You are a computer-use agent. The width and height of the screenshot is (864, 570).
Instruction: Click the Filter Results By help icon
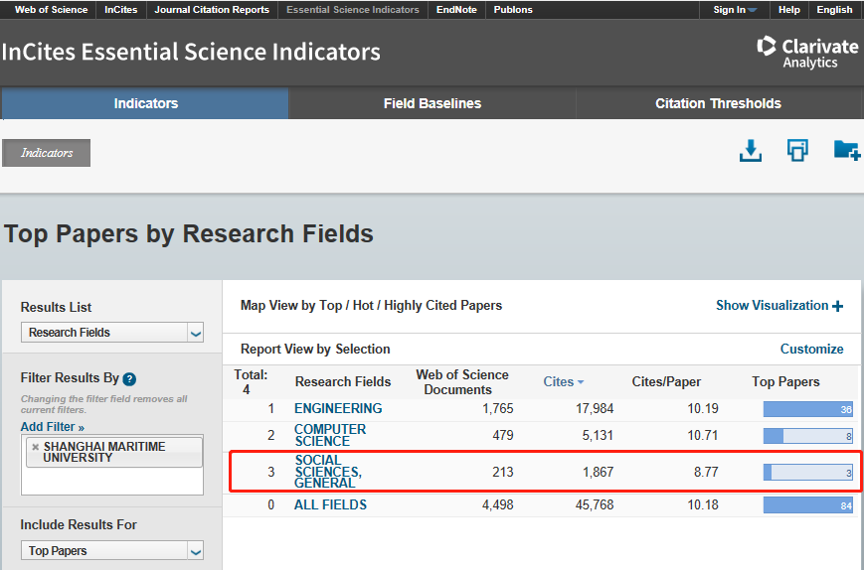(x=129, y=379)
